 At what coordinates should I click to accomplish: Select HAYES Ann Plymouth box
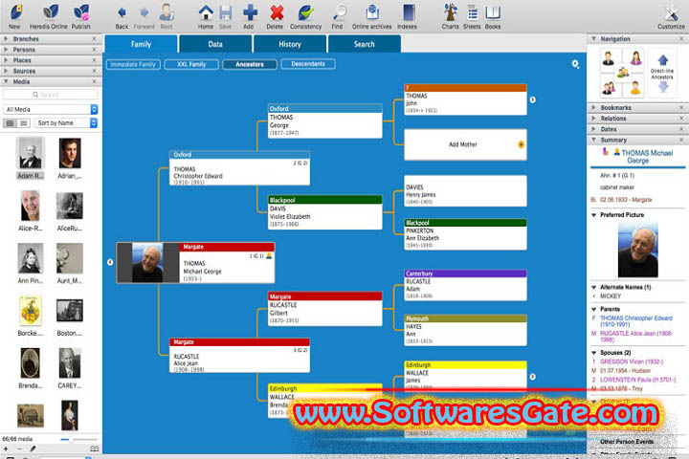click(x=465, y=330)
